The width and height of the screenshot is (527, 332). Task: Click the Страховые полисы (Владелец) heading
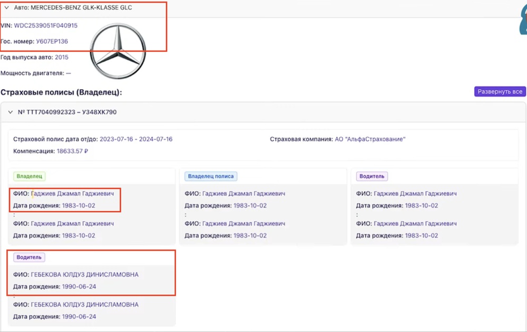pos(61,92)
